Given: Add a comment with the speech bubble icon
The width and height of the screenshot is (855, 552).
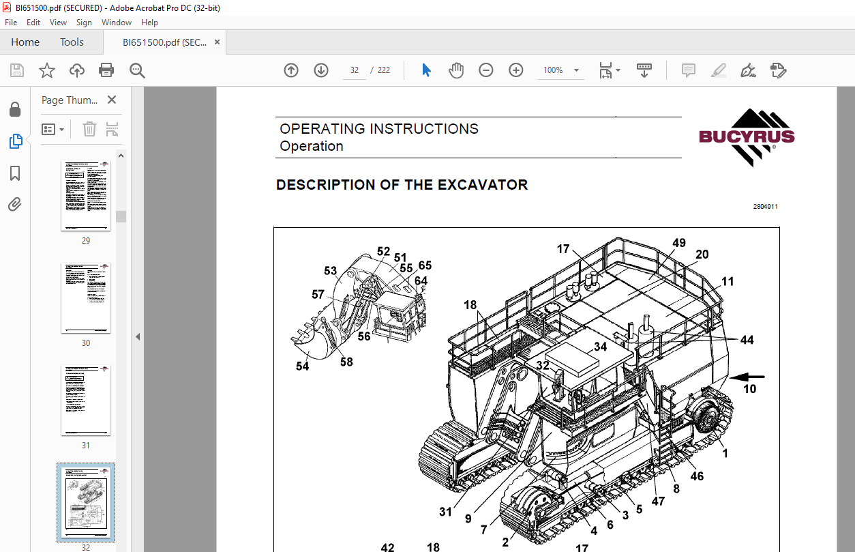Looking at the screenshot, I should point(689,70).
